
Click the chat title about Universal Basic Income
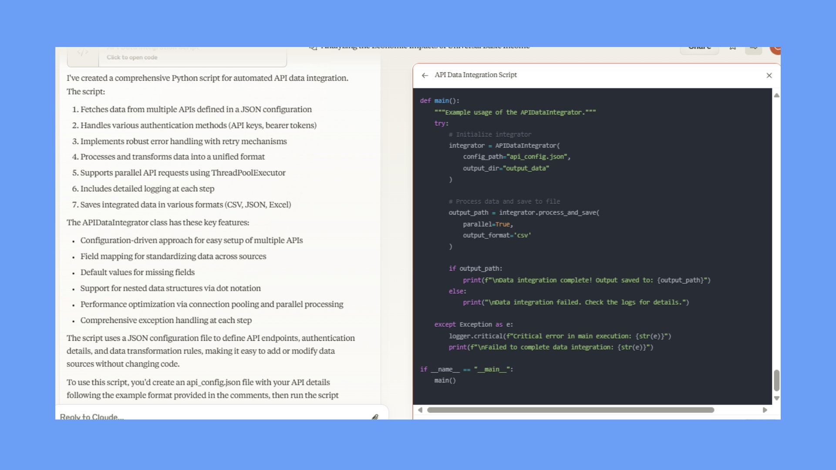pyautogui.click(x=425, y=48)
